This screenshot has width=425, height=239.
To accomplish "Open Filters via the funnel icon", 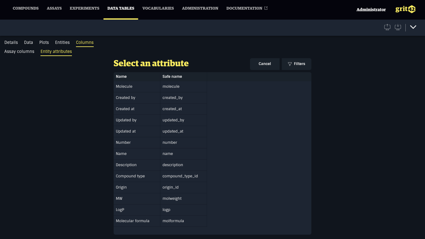I will point(290,64).
